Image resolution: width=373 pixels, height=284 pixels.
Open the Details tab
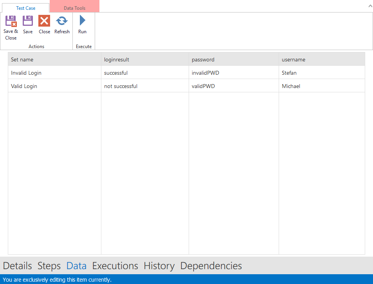17,266
